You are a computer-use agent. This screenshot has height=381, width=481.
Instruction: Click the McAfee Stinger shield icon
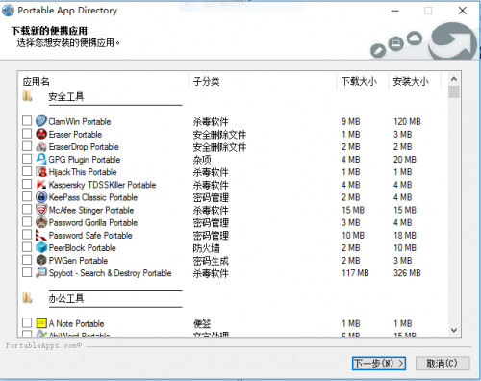(41, 210)
